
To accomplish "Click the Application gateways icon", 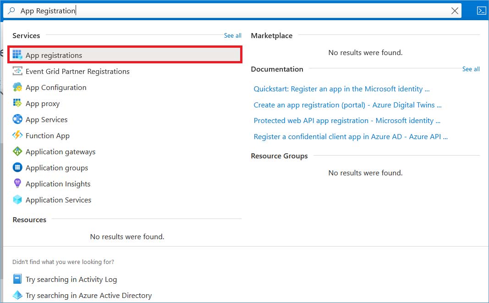I will point(17,151).
